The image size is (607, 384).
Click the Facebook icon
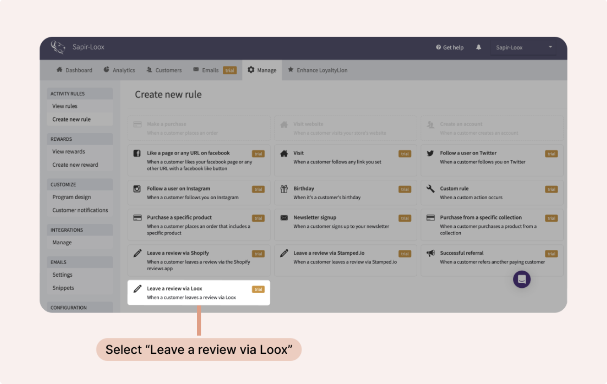[x=137, y=153]
